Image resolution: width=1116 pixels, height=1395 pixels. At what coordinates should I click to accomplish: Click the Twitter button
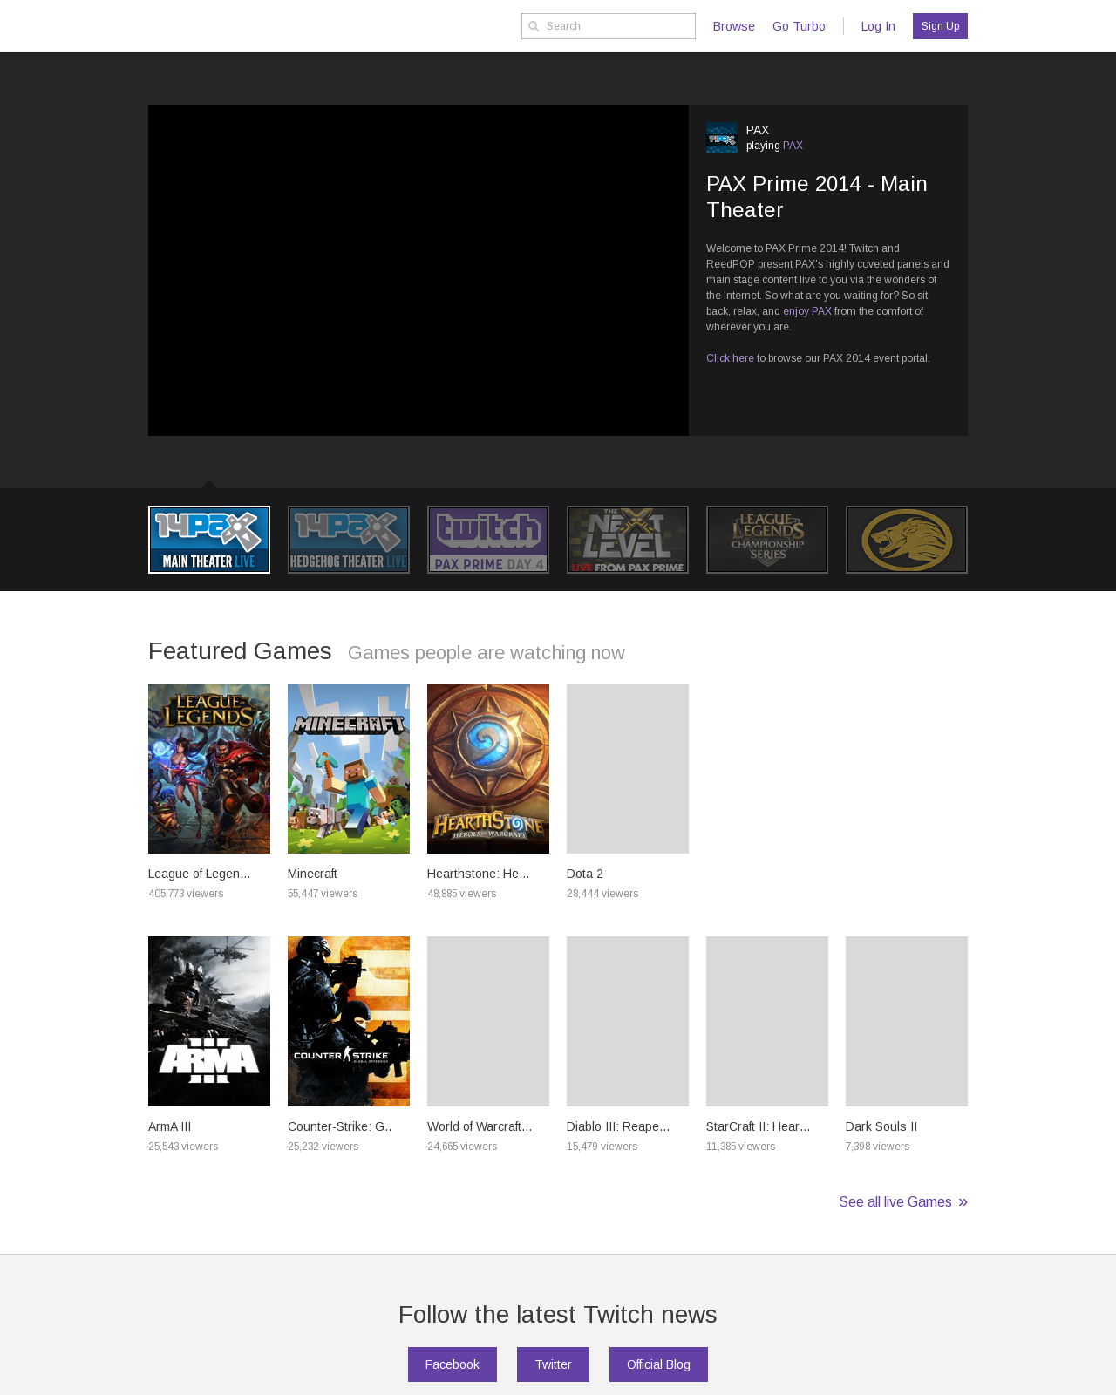coord(553,1364)
